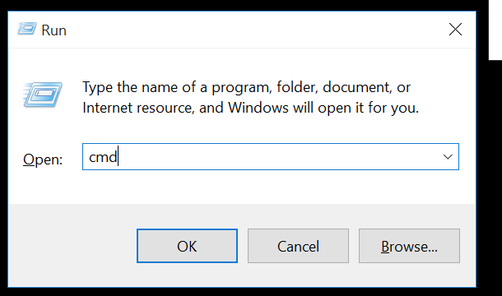502x296 pixels.
Task: Confirm the command with OK
Action: pyautogui.click(x=187, y=246)
